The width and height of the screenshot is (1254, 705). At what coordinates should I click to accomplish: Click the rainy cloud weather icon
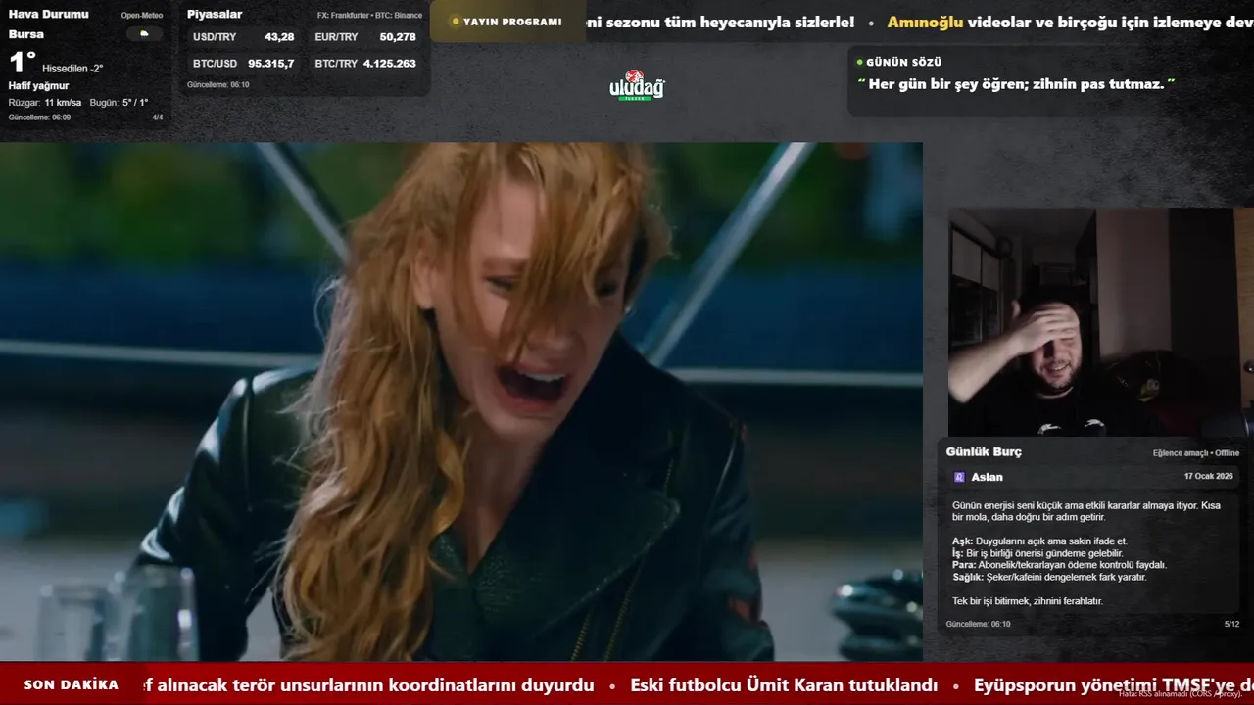144,33
